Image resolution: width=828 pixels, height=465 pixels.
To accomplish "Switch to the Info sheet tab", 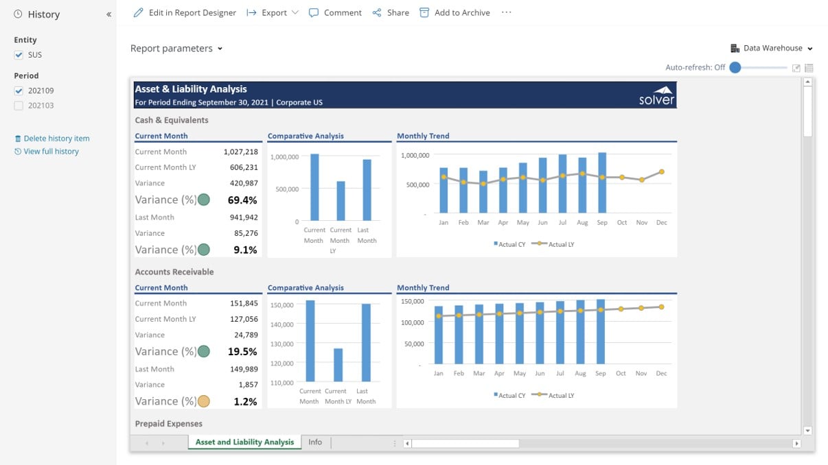I will pyautogui.click(x=315, y=442).
